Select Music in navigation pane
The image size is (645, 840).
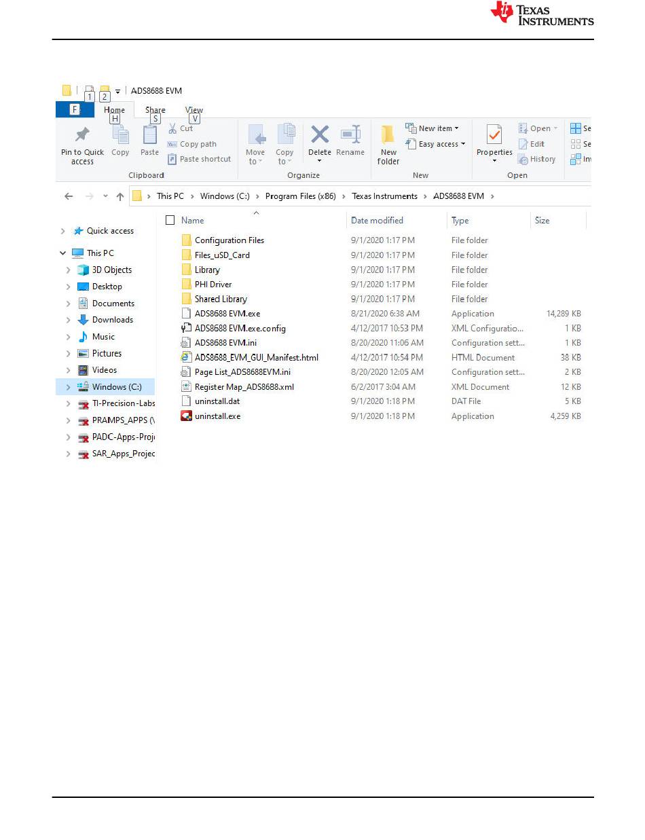[x=103, y=337]
